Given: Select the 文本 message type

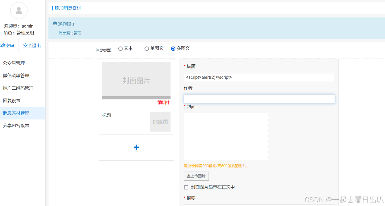Looking at the screenshot, I should tap(121, 49).
